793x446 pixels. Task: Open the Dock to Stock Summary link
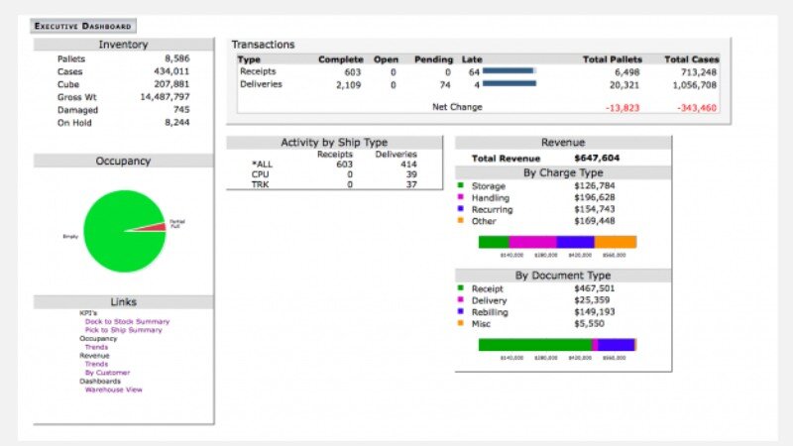pos(127,321)
